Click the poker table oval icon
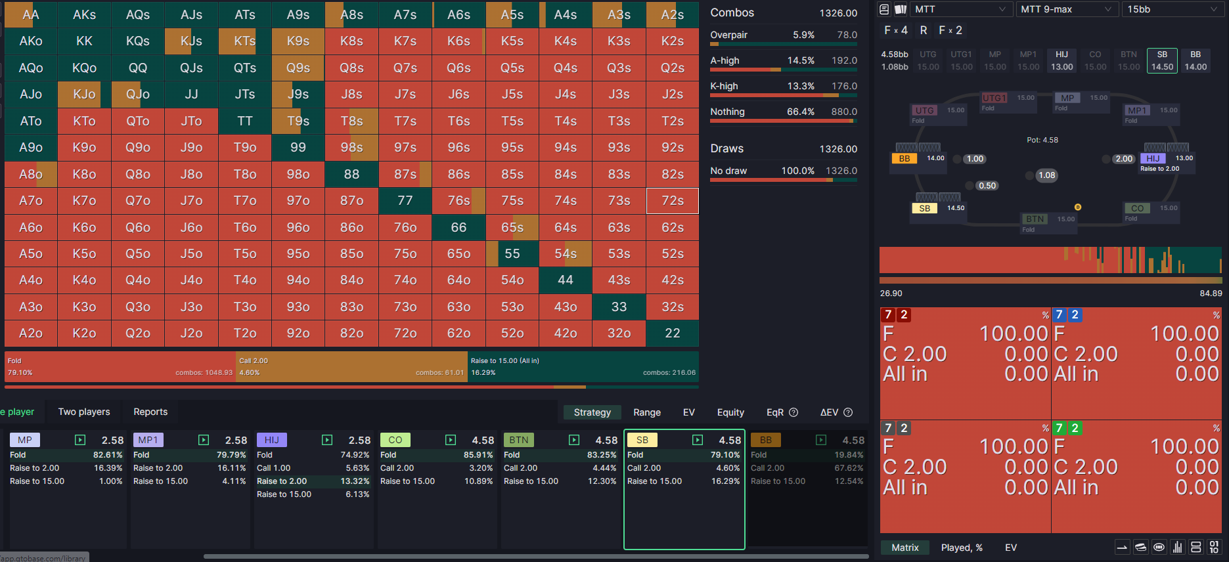 (1159, 548)
